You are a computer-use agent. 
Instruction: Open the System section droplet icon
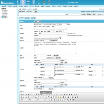(18, 2)
